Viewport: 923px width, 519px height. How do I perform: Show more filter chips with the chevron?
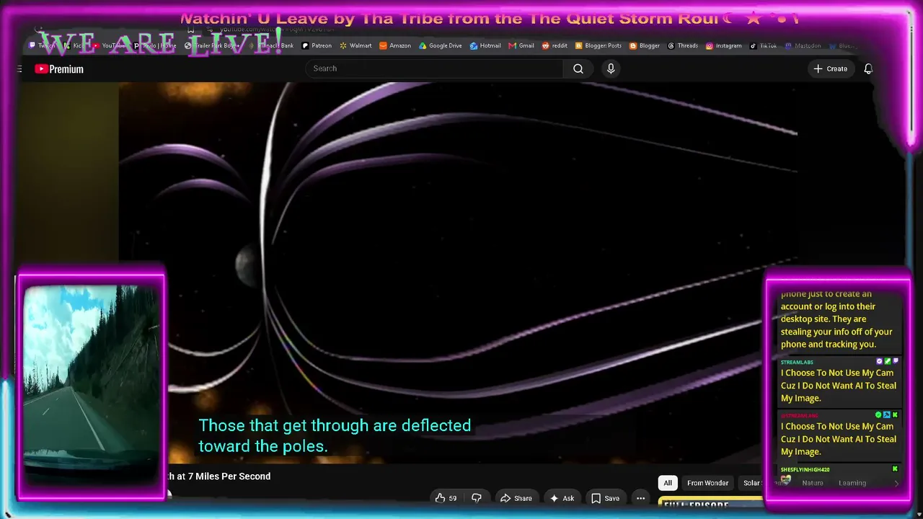click(896, 483)
